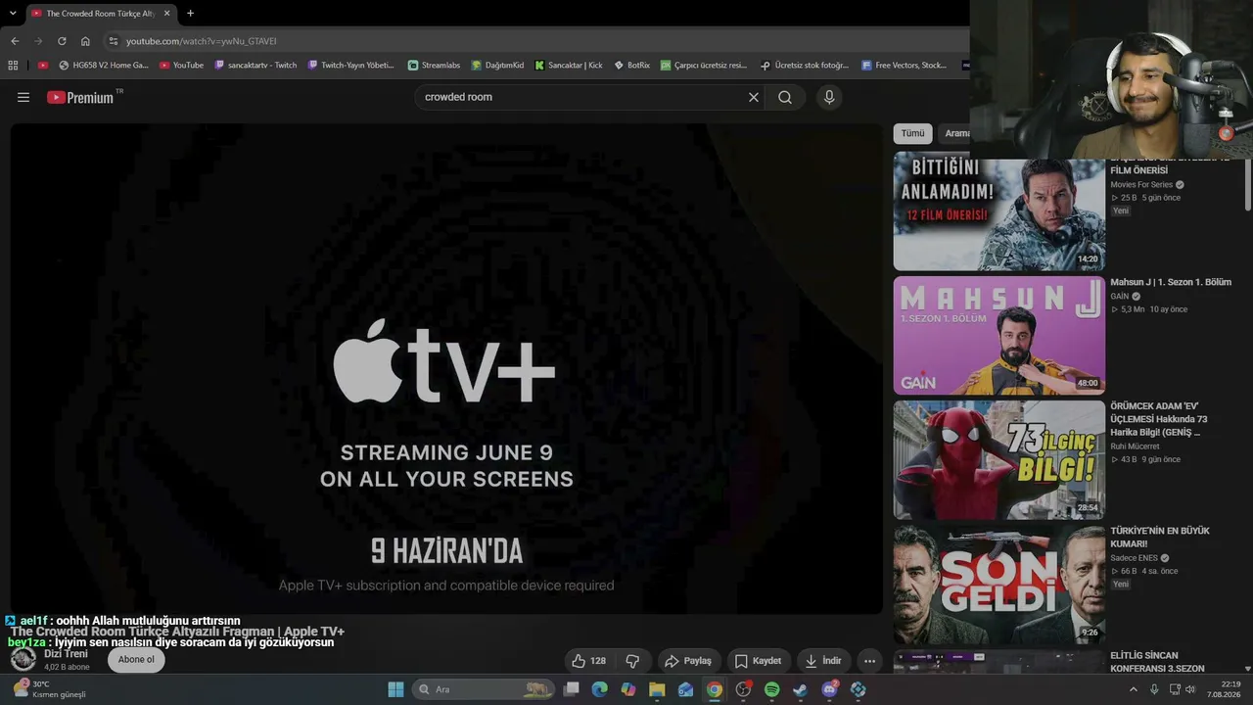Screen dimensions: 1253x705
Task: Open the Dizi Treni channel name
Action: coord(66,654)
